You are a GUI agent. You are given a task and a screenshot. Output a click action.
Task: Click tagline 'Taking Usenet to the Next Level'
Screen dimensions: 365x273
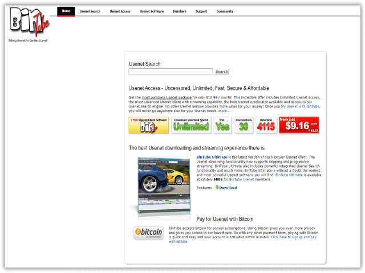(28, 40)
